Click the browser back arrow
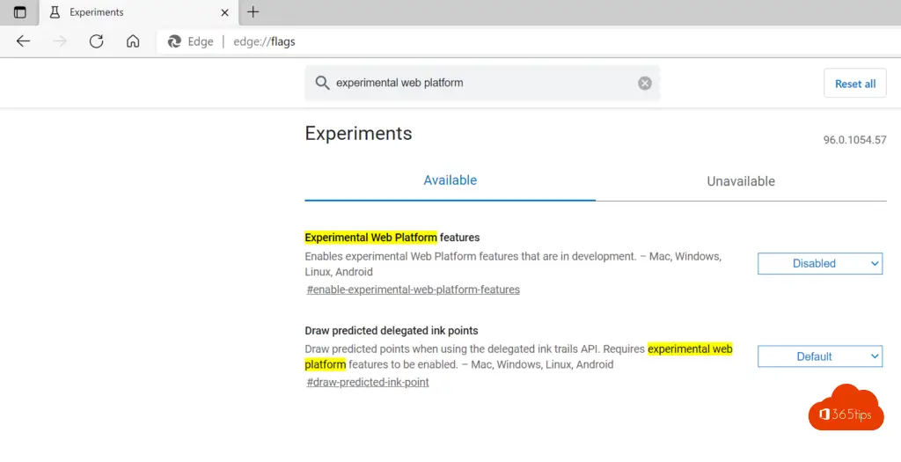The height and width of the screenshot is (462, 901). click(x=23, y=41)
